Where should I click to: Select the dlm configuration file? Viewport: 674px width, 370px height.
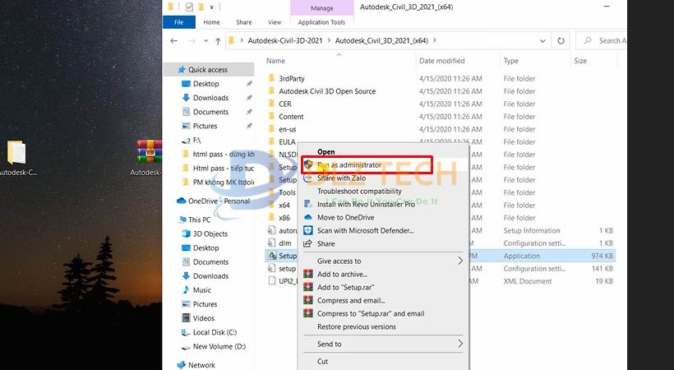pos(284,243)
